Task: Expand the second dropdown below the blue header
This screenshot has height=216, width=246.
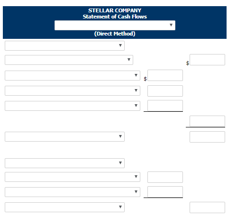Action: coord(69,60)
